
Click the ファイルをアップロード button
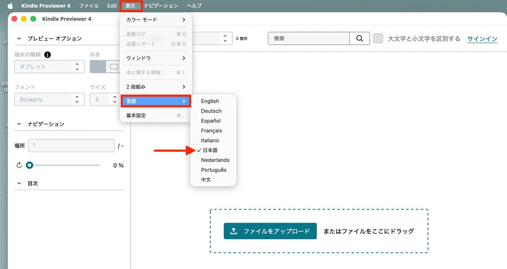click(270, 231)
